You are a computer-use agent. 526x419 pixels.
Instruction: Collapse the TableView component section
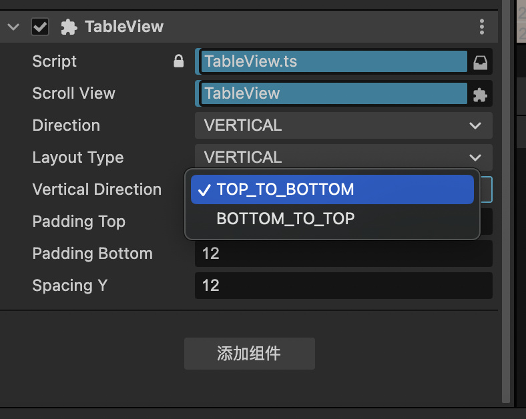click(x=13, y=27)
